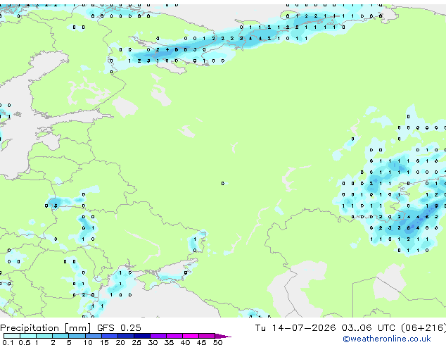
Task: Pick the 30–35 mm purple legend swatch
Action: point(158,336)
